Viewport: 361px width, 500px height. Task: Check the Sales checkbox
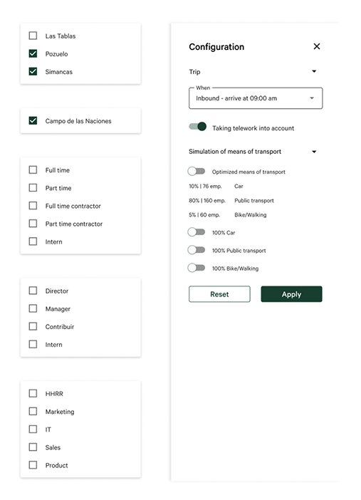33,447
